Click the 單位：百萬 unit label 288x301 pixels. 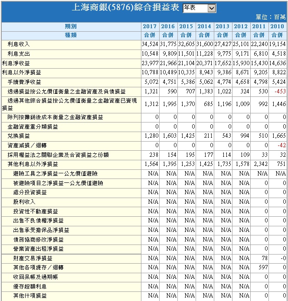tap(271, 17)
